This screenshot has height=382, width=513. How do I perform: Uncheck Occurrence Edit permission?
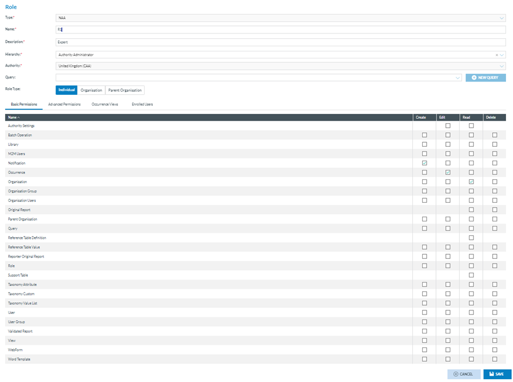click(448, 172)
